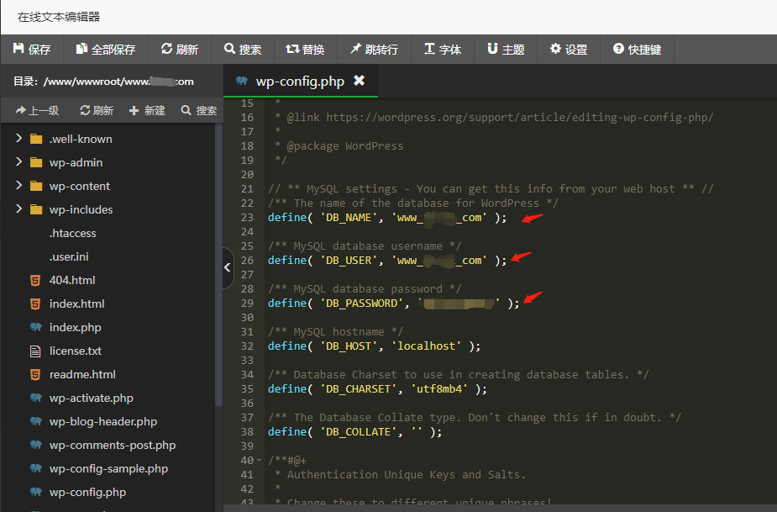The width and height of the screenshot is (777, 512).
Task: Open wp-config-sample.php in the file tree
Action: (x=108, y=469)
